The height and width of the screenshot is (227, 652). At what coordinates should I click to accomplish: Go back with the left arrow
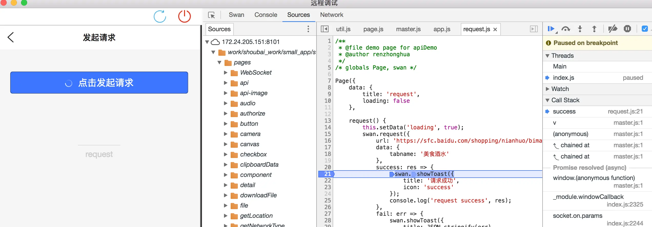point(11,37)
